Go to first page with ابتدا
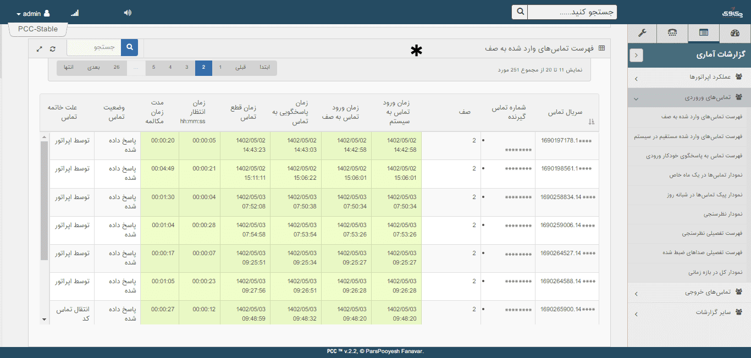The width and height of the screenshot is (751, 358). (x=265, y=68)
